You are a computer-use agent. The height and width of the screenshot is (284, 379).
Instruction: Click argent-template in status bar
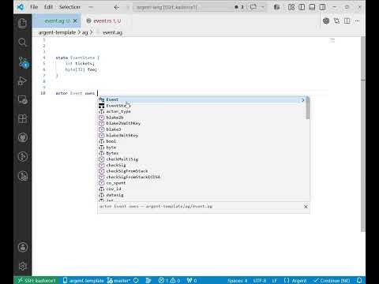(84, 281)
